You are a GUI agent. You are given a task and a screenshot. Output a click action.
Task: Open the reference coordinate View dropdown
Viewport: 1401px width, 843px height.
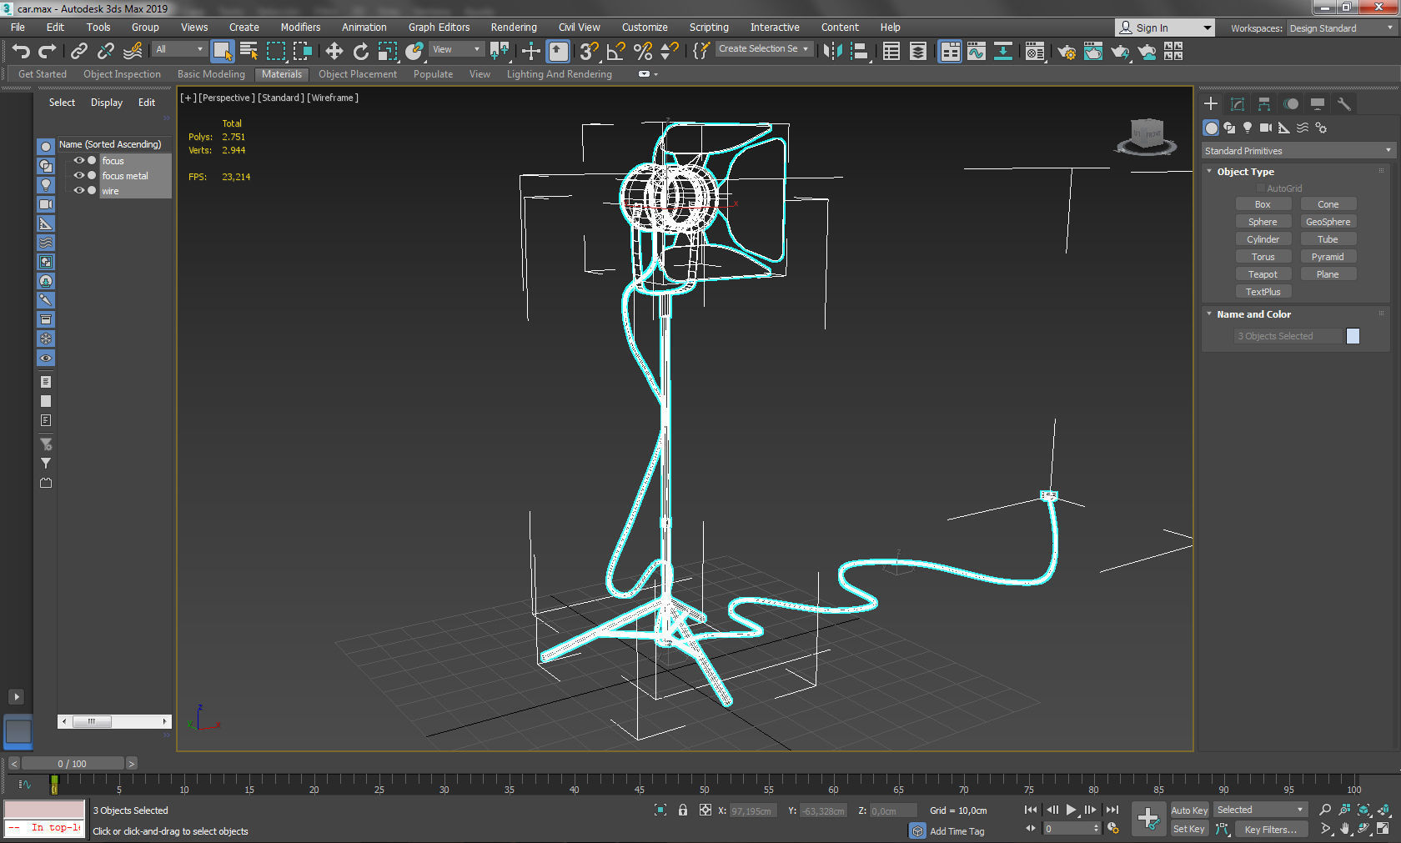point(456,49)
